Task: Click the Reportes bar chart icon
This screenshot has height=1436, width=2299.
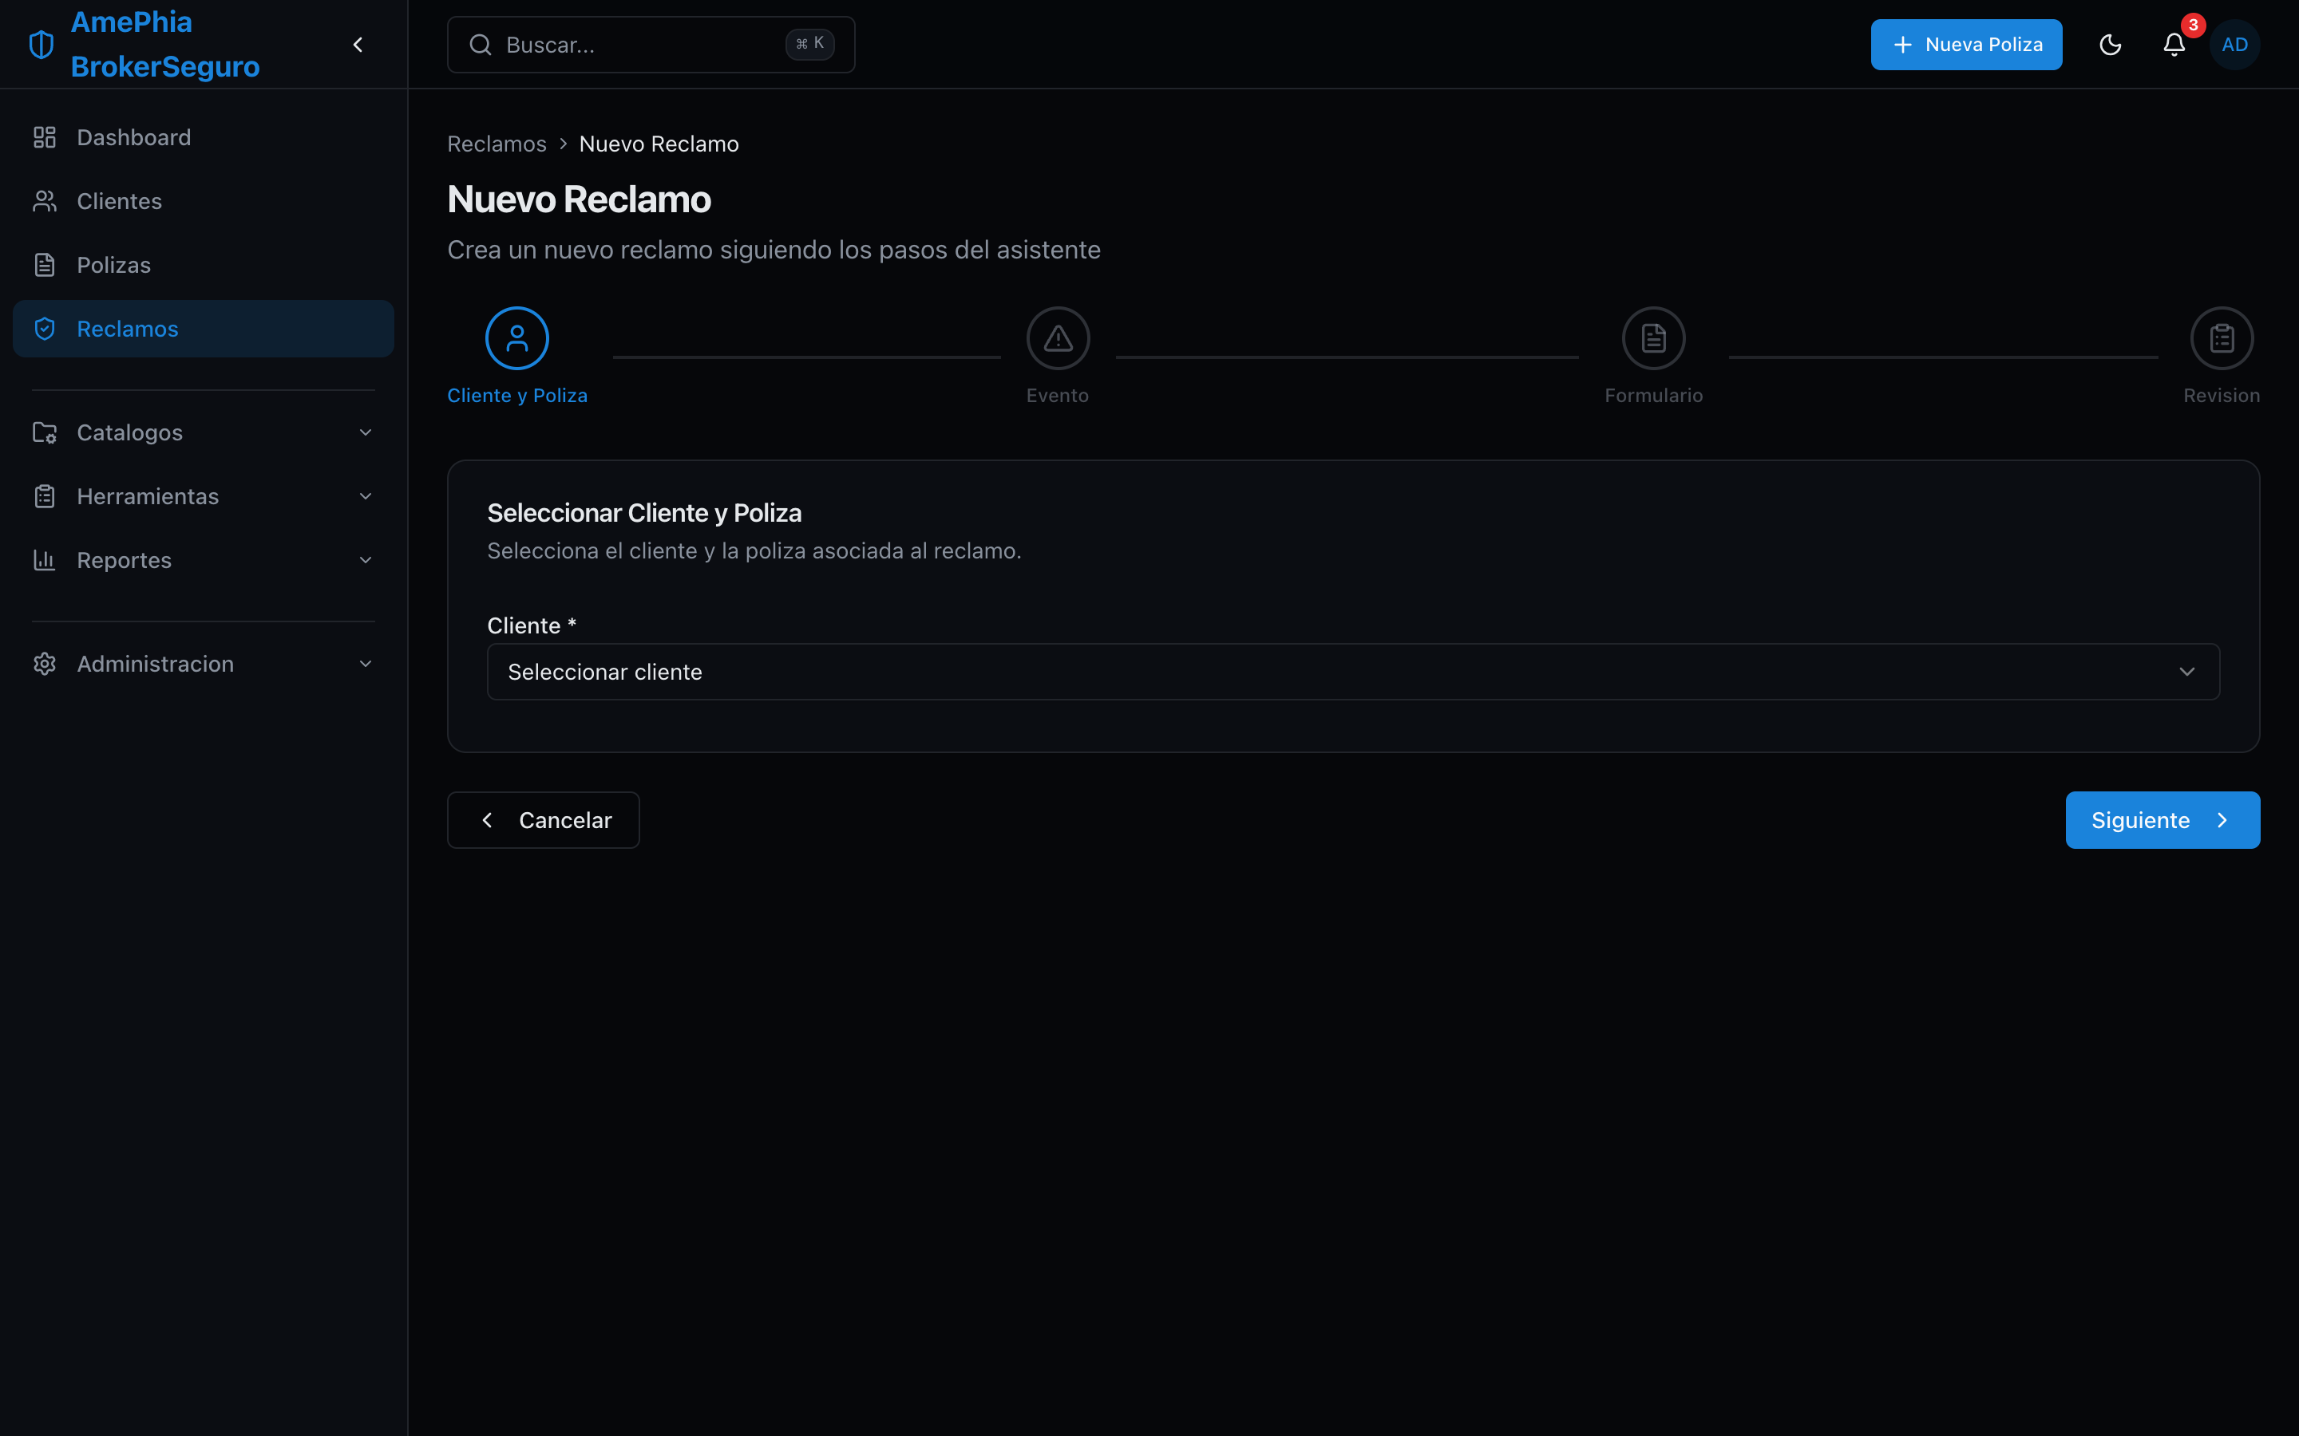Action: tap(45, 559)
